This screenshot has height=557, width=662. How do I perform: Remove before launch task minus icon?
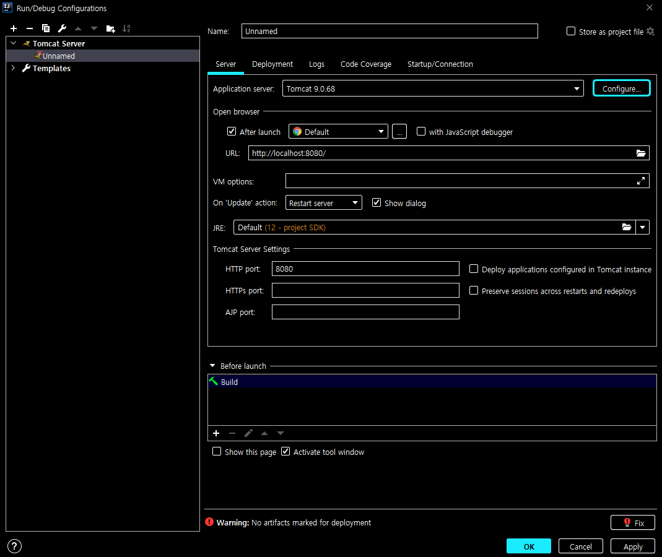(x=232, y=433)
